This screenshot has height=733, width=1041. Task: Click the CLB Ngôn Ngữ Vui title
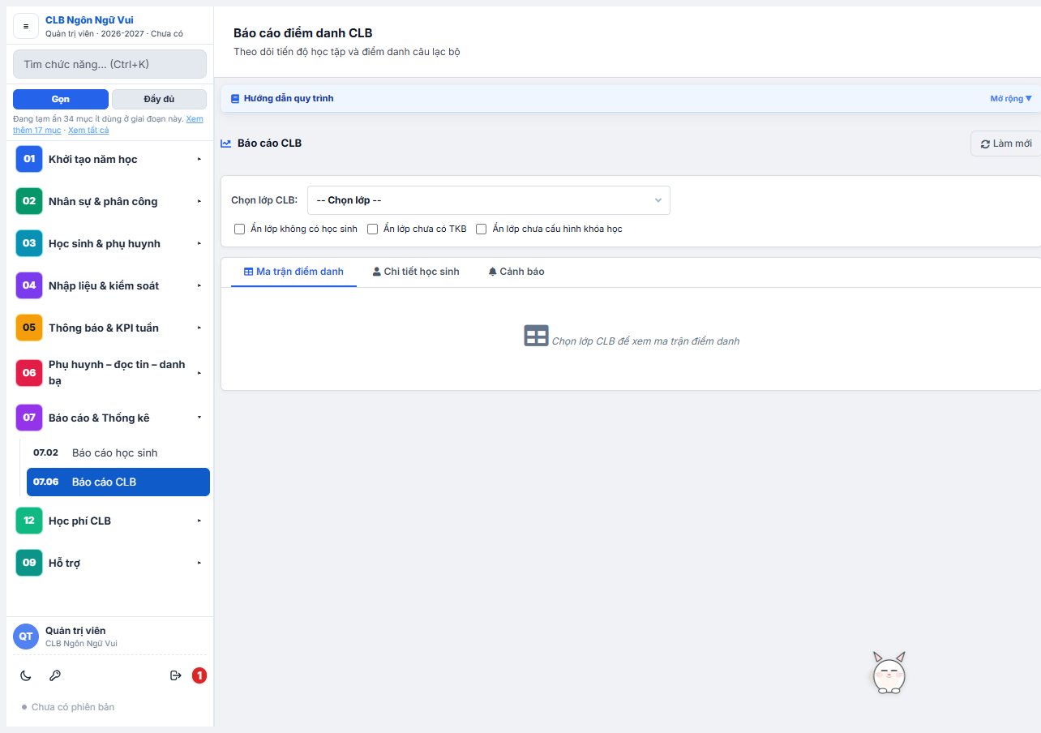(x=89, y=20)
